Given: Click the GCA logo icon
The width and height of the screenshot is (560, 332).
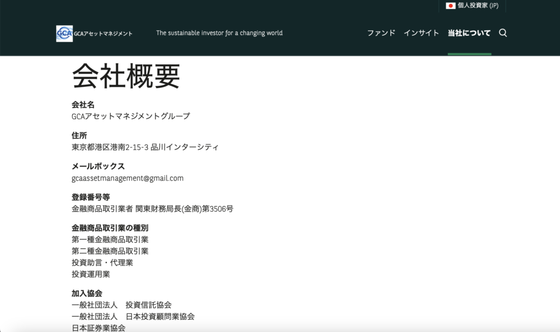Looking at the screenshot, I should pos(65,33).
